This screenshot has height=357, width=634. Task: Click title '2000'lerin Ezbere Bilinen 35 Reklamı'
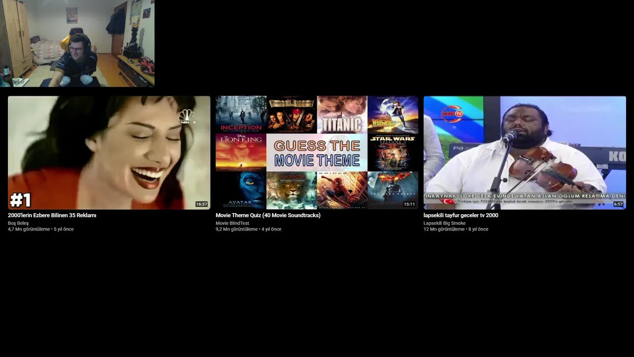[x=52, y=215]
